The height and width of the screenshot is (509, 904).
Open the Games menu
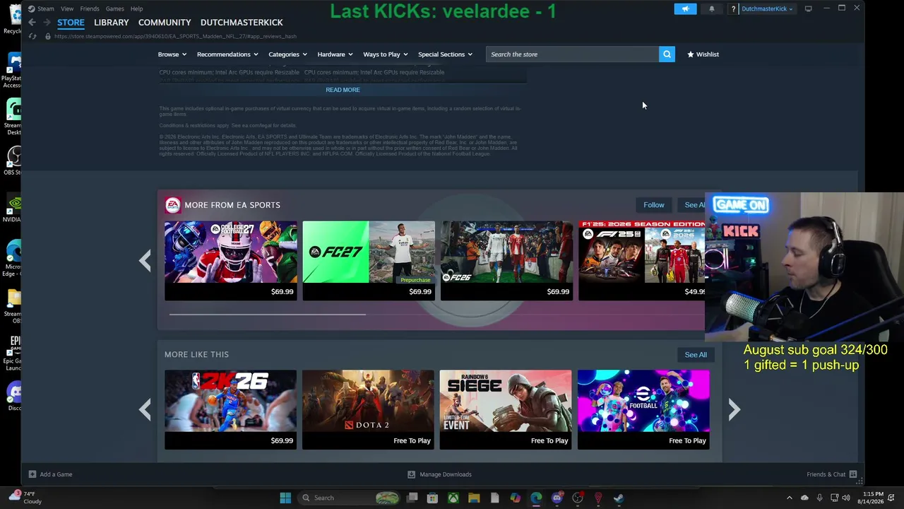(x=114, y=8)
